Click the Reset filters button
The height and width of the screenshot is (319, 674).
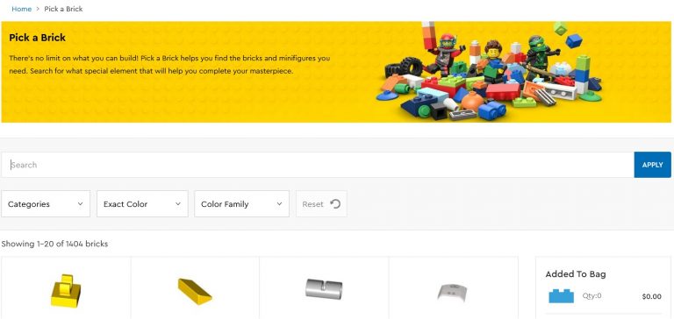tap(321, 204)
